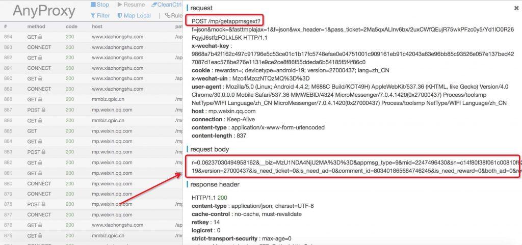Screen dimensions: 522x245
Task: Open the Filter option
Action: point(100,16)
